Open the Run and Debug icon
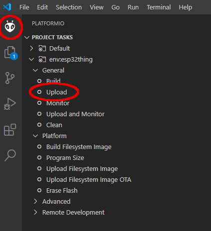The width and height of the screenshot is (211, 231). coord(10,104)
